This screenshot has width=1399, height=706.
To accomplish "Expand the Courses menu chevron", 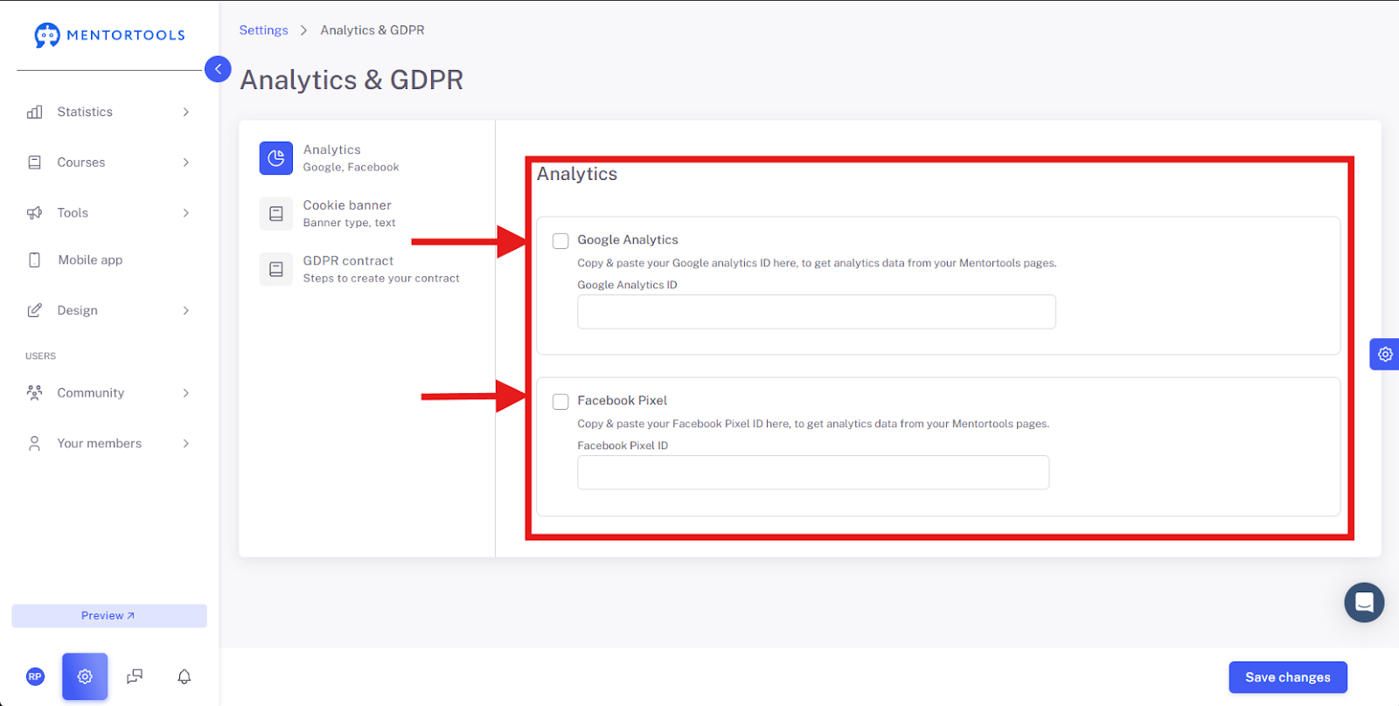I will click(186, 163).
